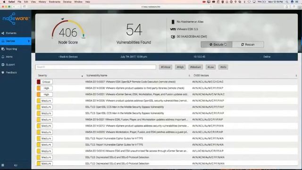
Task: Select VMSA-2014-0012 vSphere updates row
Action: 167,126
